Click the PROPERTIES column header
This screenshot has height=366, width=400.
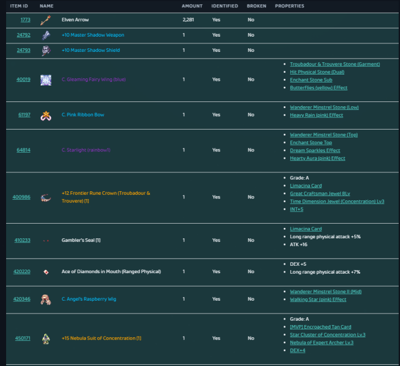(290, 6)
